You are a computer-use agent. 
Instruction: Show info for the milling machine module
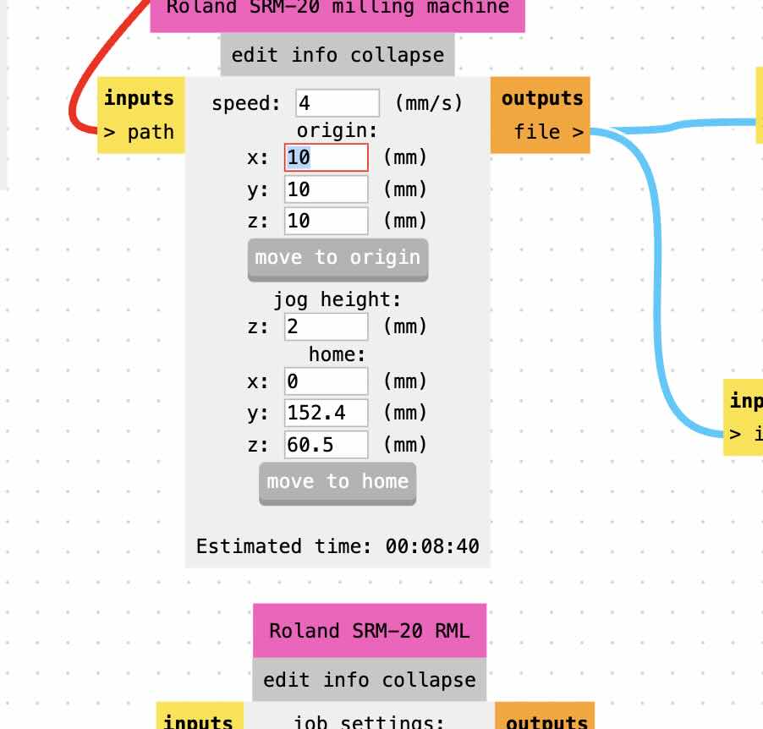pyautogui.click(x=313, y=55)
